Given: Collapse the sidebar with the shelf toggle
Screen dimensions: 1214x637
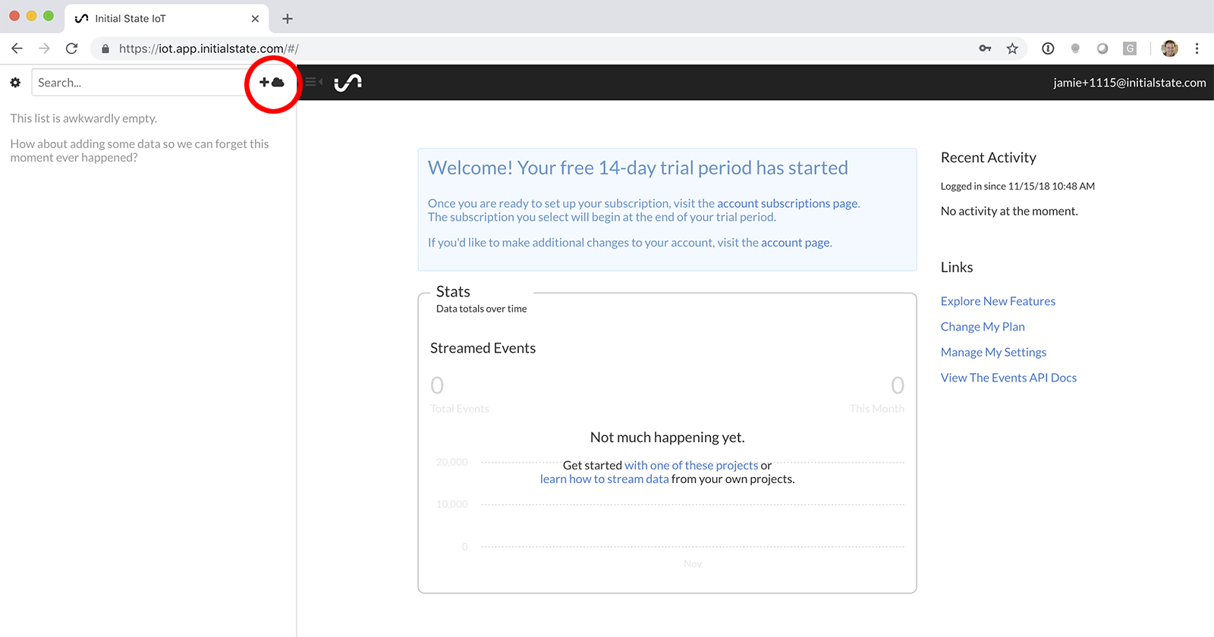Looking at the screenshot, I should [313, 82].
